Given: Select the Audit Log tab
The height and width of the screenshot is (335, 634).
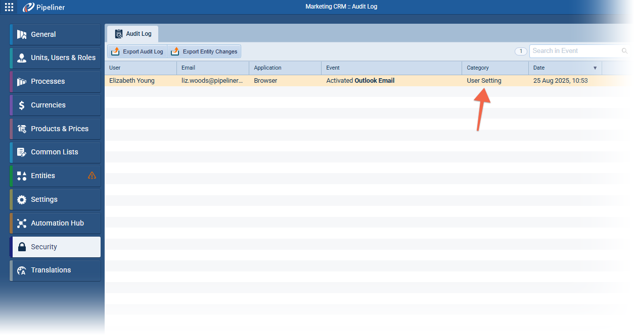Looking at the screenshot, I should tap(132, 34).
